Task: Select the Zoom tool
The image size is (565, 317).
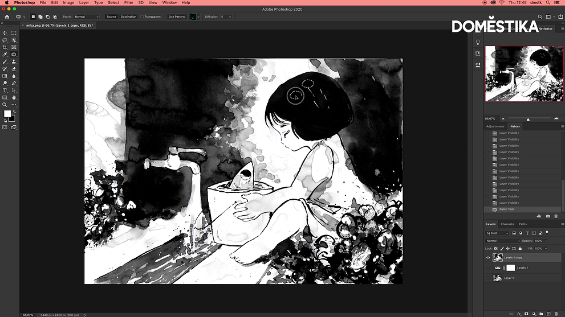Action: pyautogui.click(x=5, y=105)
